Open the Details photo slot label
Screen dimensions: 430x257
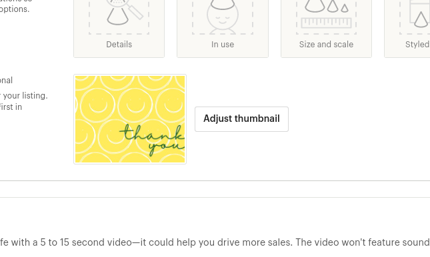(x=119, y=45)
